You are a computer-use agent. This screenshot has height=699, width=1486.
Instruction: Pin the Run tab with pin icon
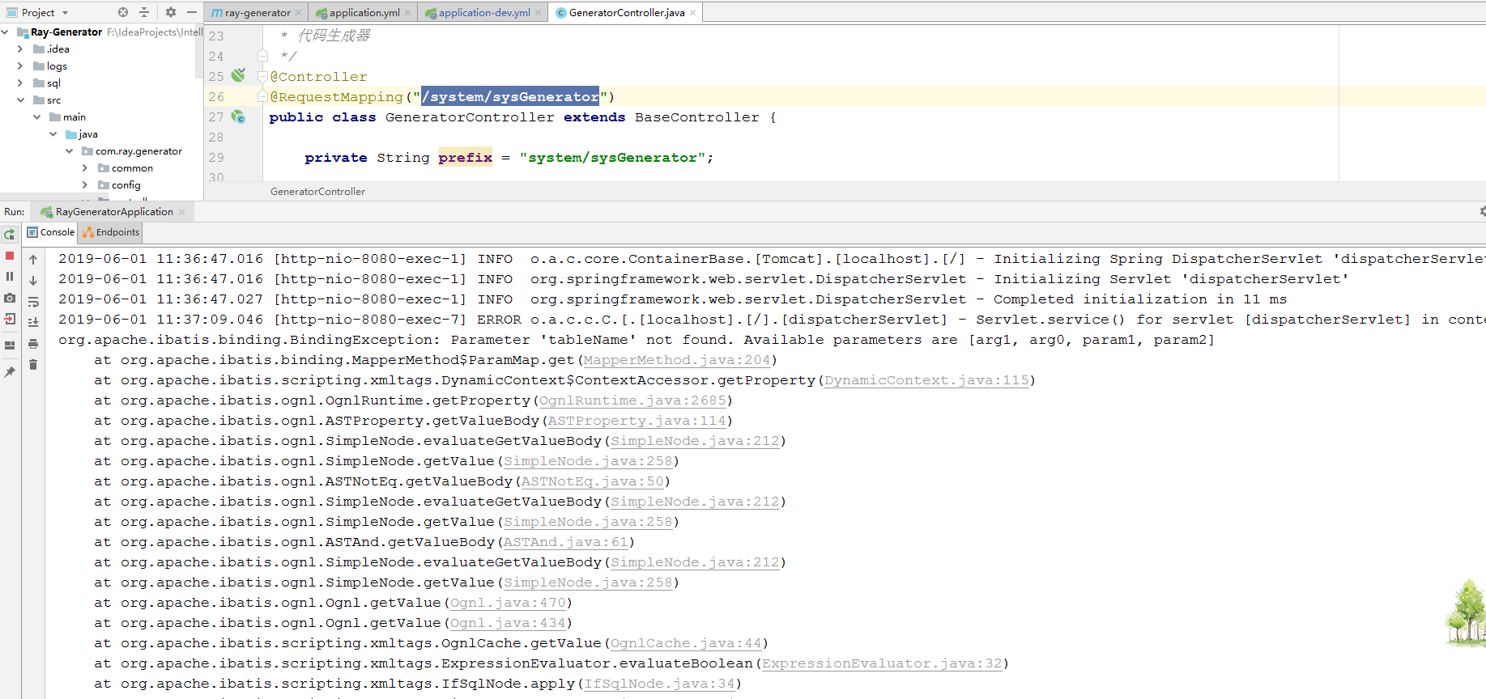[10, 372]
